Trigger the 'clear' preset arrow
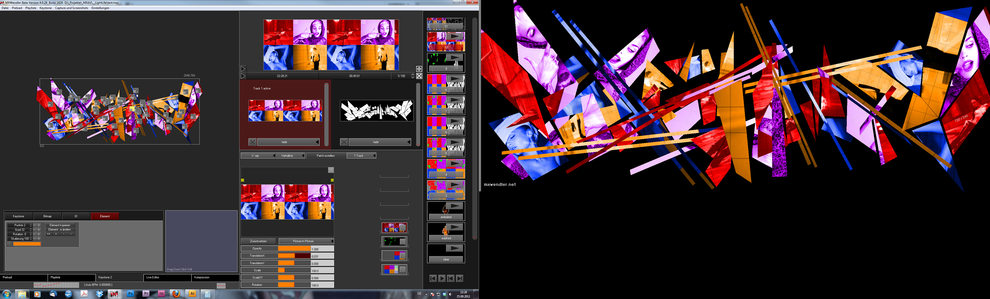This screenshot has width=990, height=299. (455, 248)
